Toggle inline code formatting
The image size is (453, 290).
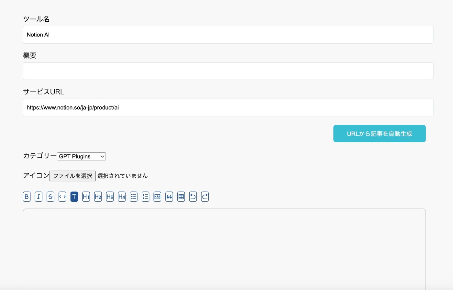click(x=62, y=197)
